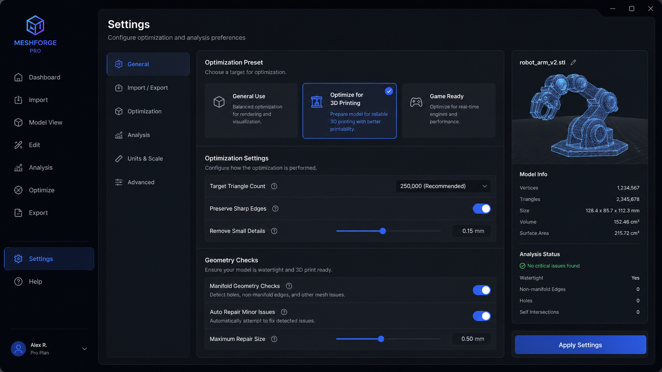Toggle Preserve Sharp Edges switch
662x372 pixels.
click(481, 209)
